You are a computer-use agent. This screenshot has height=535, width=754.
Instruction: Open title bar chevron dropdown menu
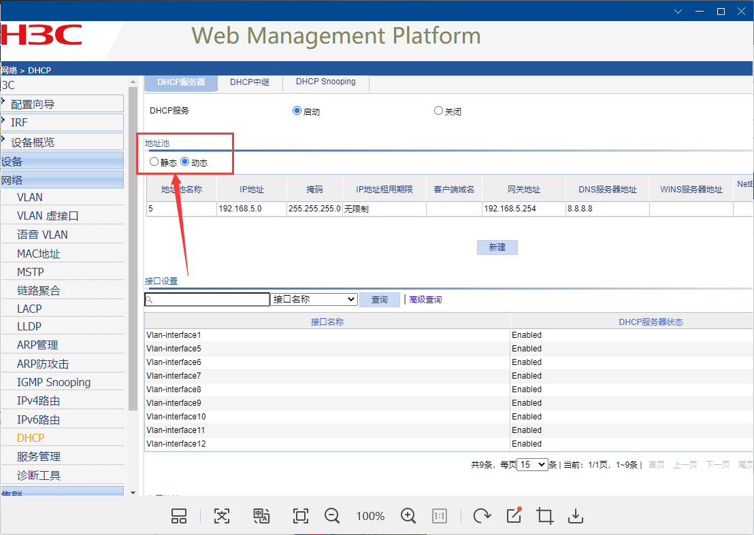(678, 12)
